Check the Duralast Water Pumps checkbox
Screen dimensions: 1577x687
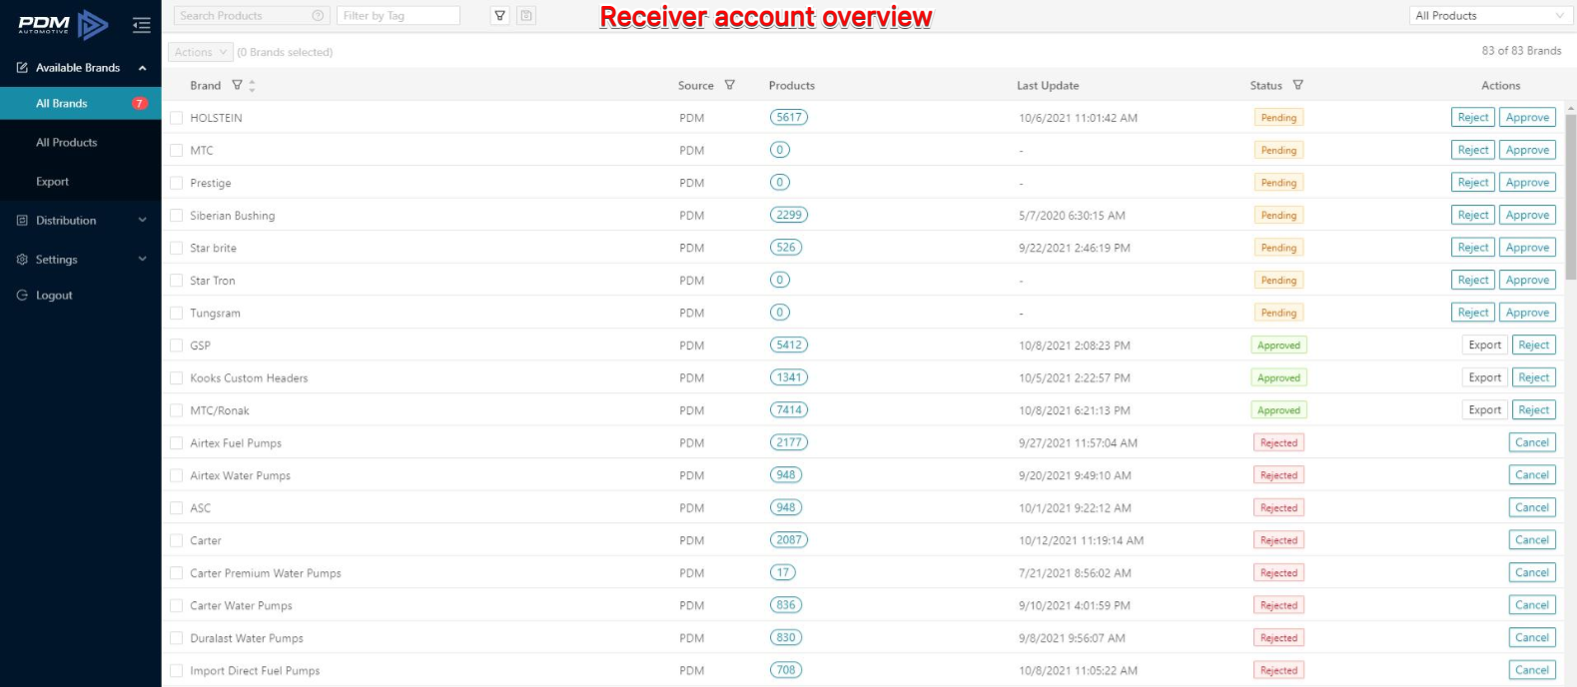tap(177, 638)
